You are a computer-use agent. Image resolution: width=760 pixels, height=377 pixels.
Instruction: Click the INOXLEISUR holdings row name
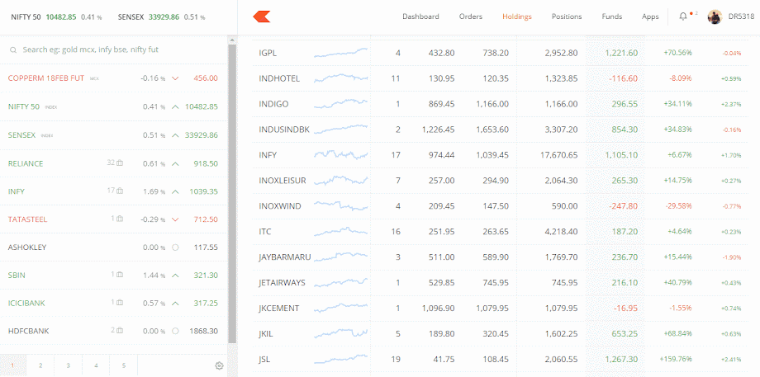pos(283,181)
